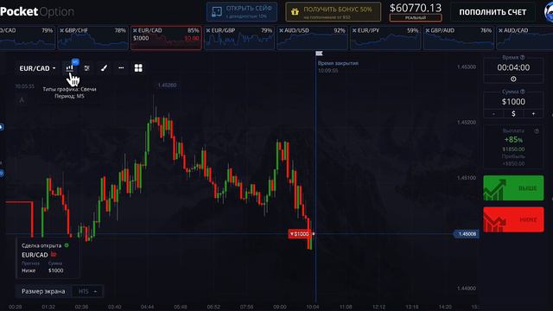
Task: Close the AUD/USD tab
Action: tap(281, 31)
